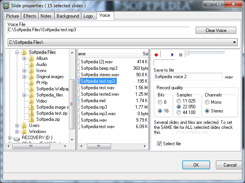Open the Notes tab

[46, 16]
